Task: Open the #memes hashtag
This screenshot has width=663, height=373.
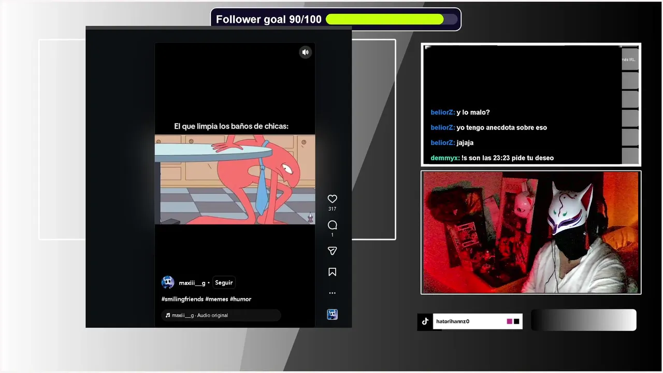Action: click(217, 299)
